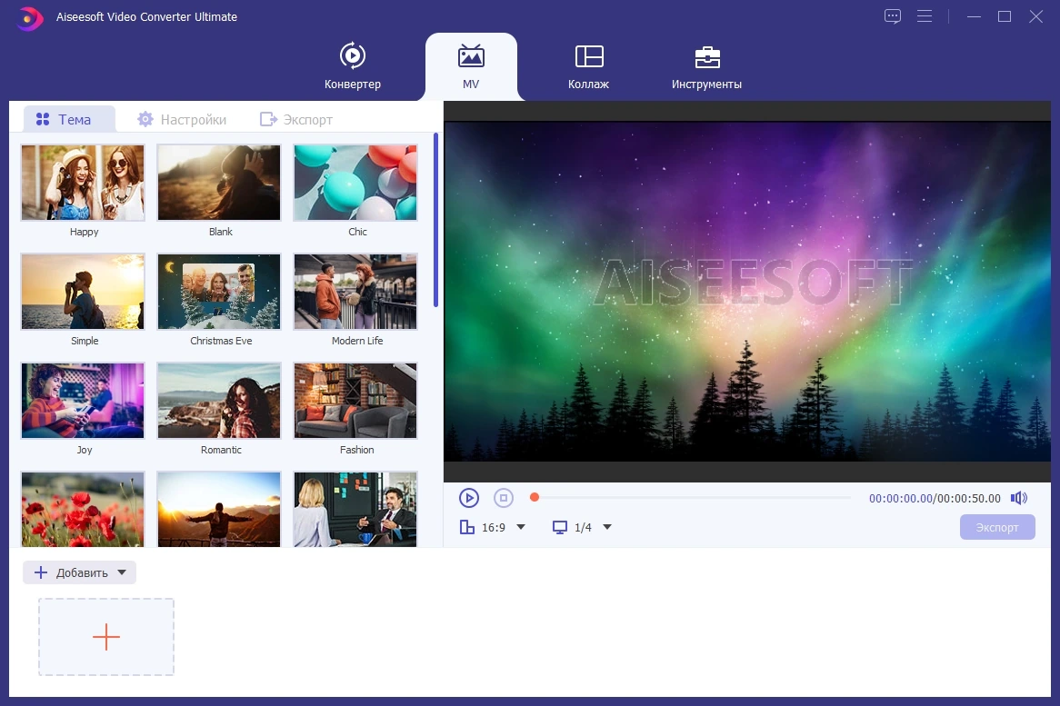Viewport: 1060px width, 706px height.
Task: Select the Blank theme thumbnail
Action: 219,183
